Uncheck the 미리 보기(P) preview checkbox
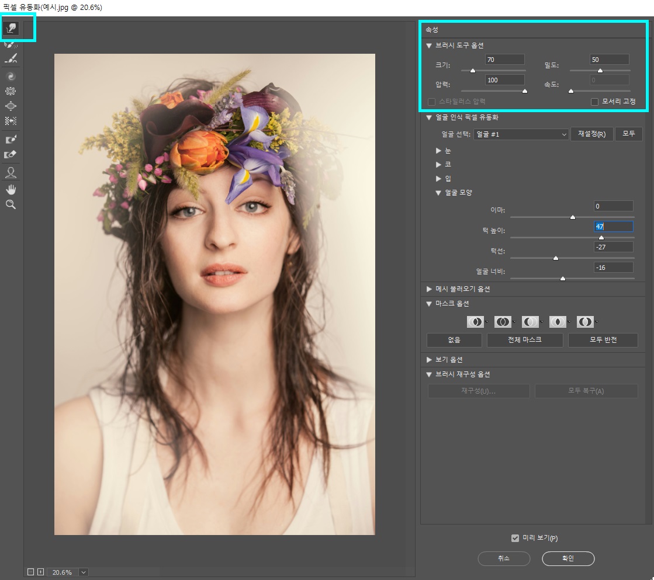 coord(515,538)
